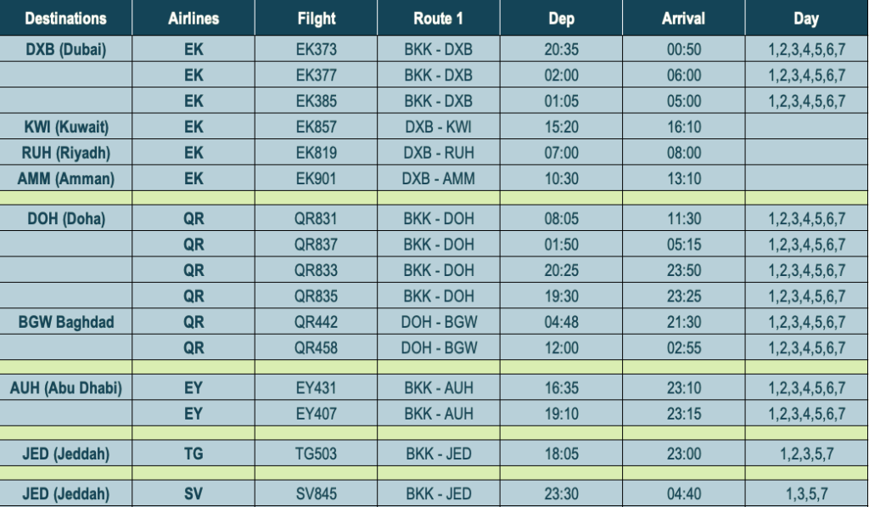
Task: Select the 1,2,3,5,7 day cell for TG503
Action: point(806,453)
